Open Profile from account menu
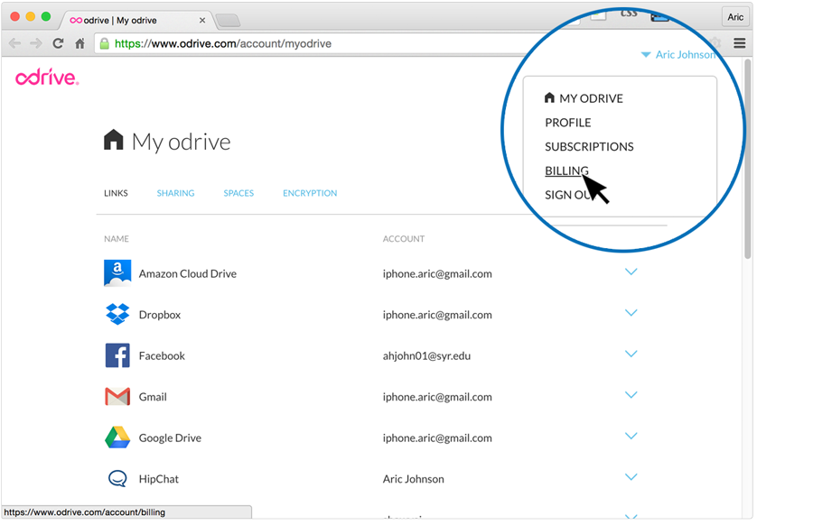 [568, 123]
